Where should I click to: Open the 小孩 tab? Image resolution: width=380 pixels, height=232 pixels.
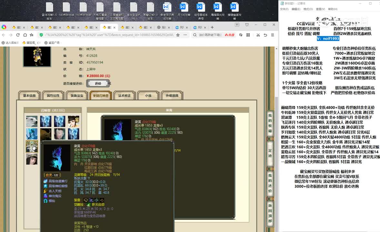point(148,96)
